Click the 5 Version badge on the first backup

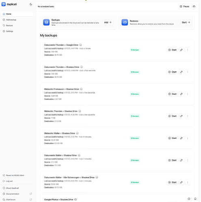point(135,50)
